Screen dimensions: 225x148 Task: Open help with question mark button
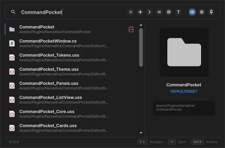tap(178, 12)
